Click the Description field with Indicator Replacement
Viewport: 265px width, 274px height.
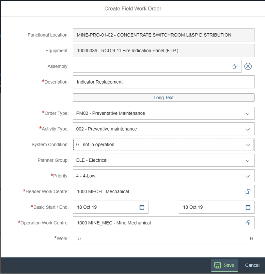tap(164, 82)
